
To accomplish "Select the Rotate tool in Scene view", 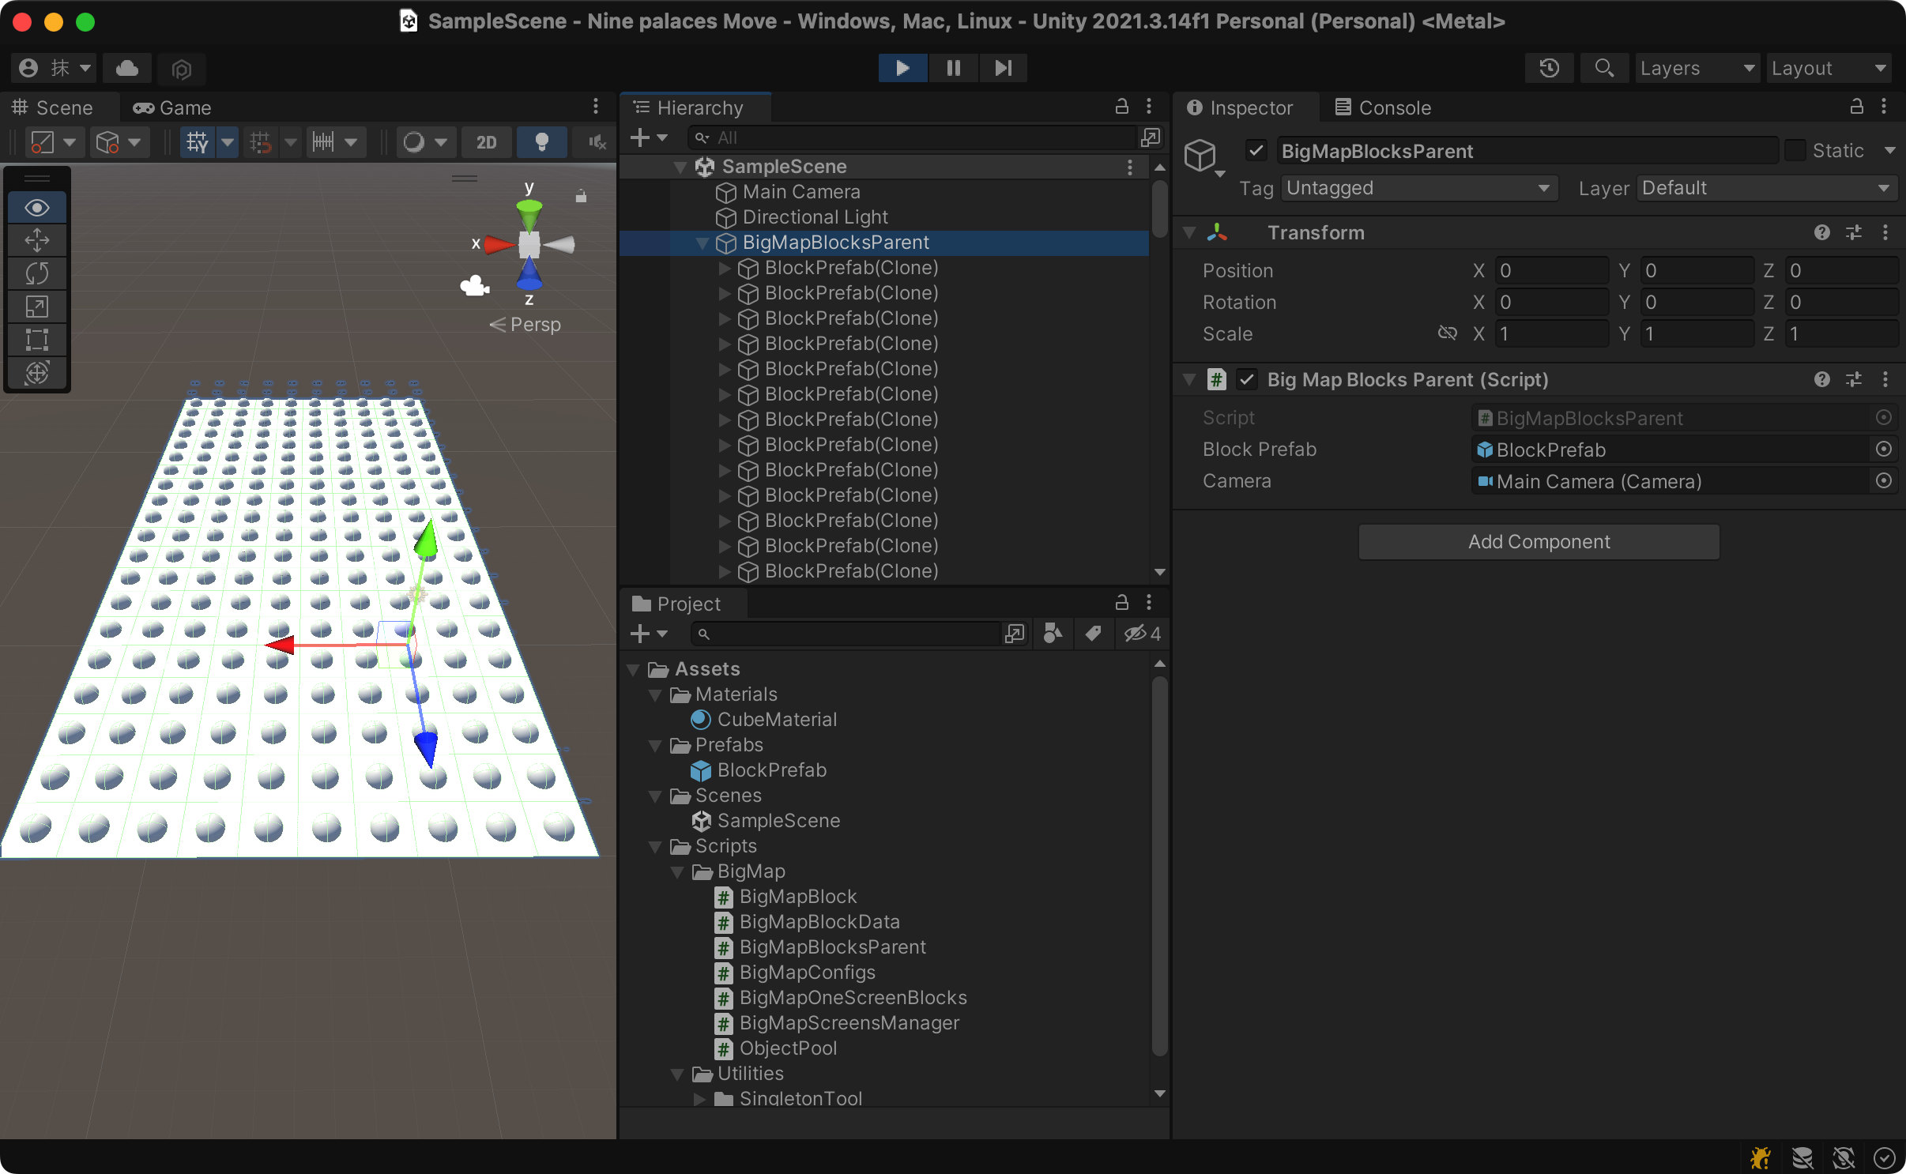I will pos(37,273).
